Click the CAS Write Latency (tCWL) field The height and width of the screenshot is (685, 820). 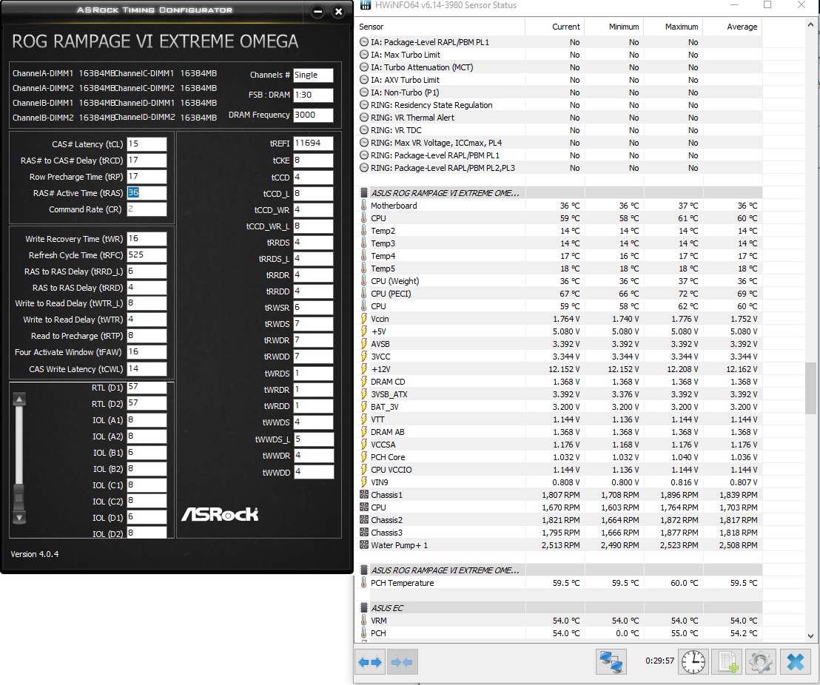click(x=147, y=368)
